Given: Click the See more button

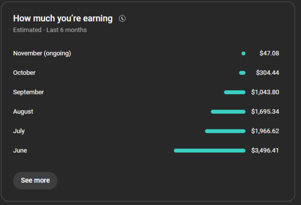Looking at the screenshot, I should (x=35, y=181).
